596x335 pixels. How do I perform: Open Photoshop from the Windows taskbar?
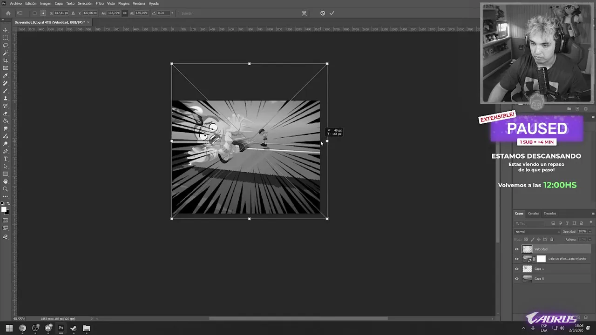[61, 328]
